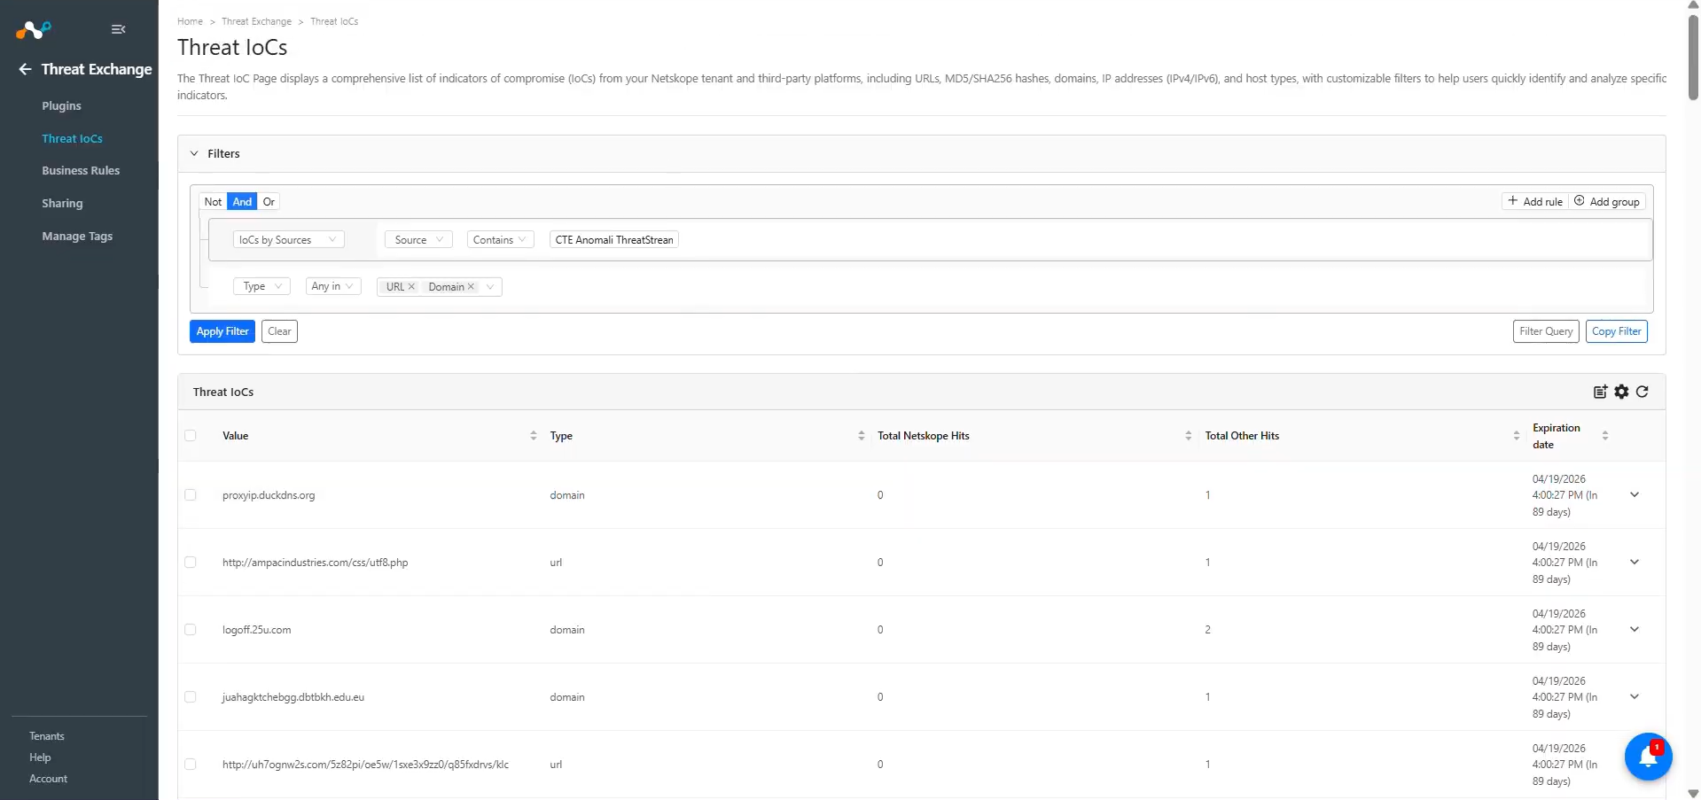Check the uh7ognw2s.com url row
1701x800 pixels.
191,765
